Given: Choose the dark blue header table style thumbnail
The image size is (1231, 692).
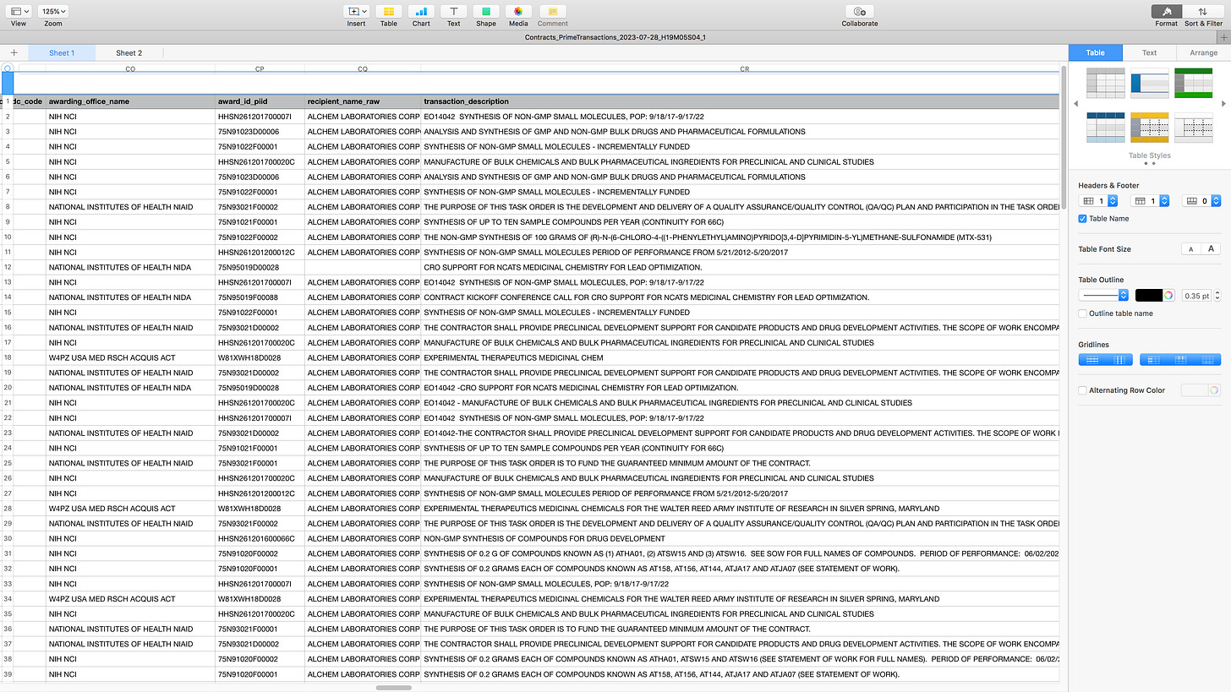Looking at the screenshot, I should pyautogui.click(x=1105, y=128).
